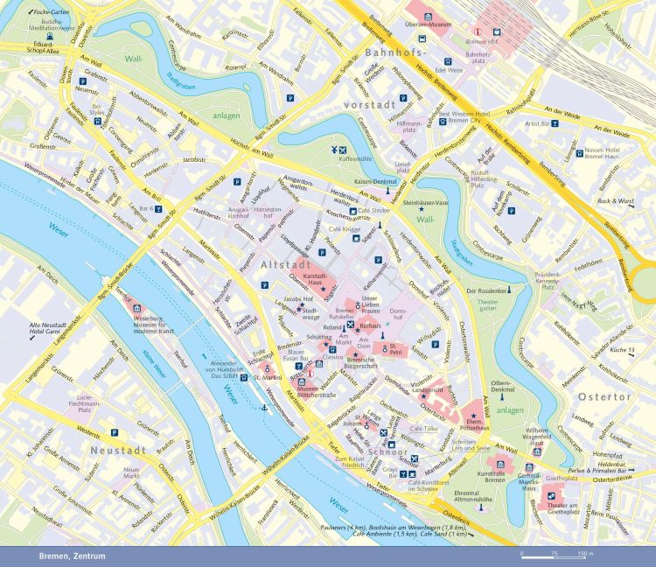Click the windmill icon at Kaffeemühle
The image size is (656, 567).
333,150
